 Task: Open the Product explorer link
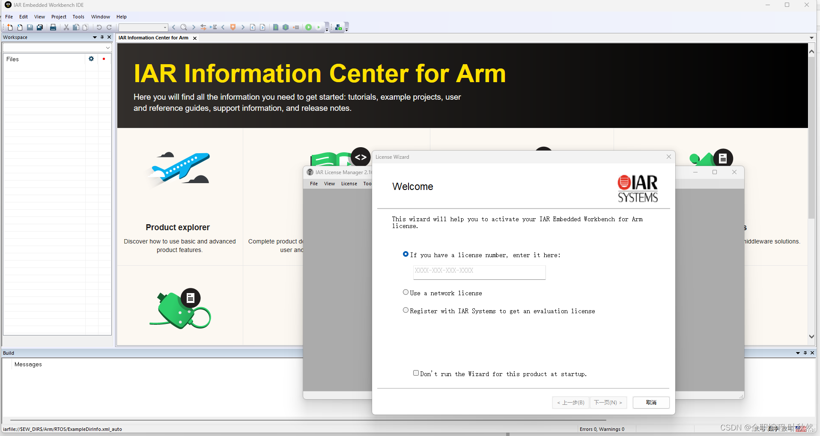coord(178,227)
